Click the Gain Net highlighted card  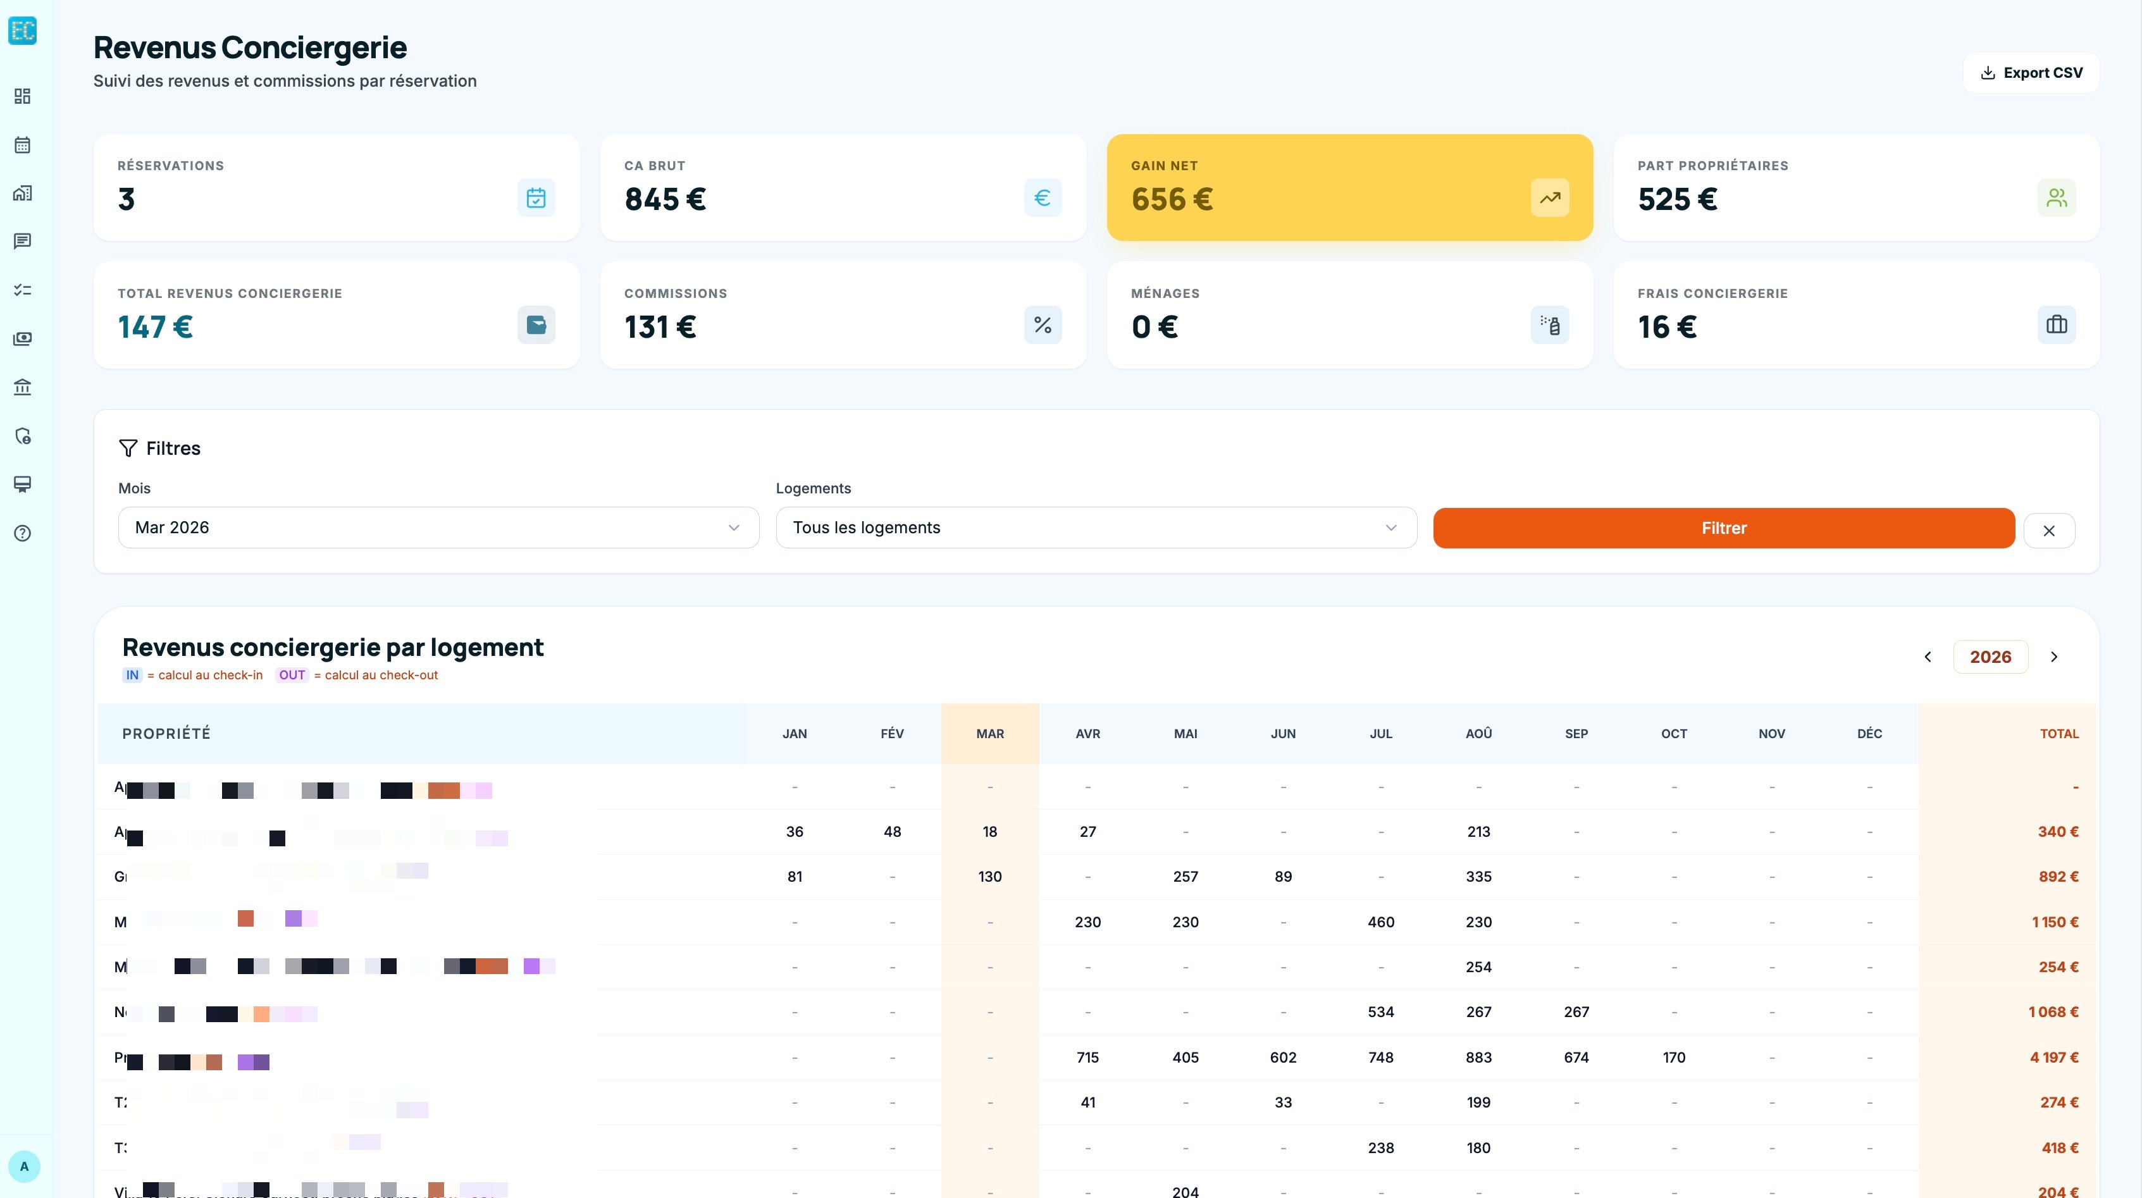(1349, 188)
